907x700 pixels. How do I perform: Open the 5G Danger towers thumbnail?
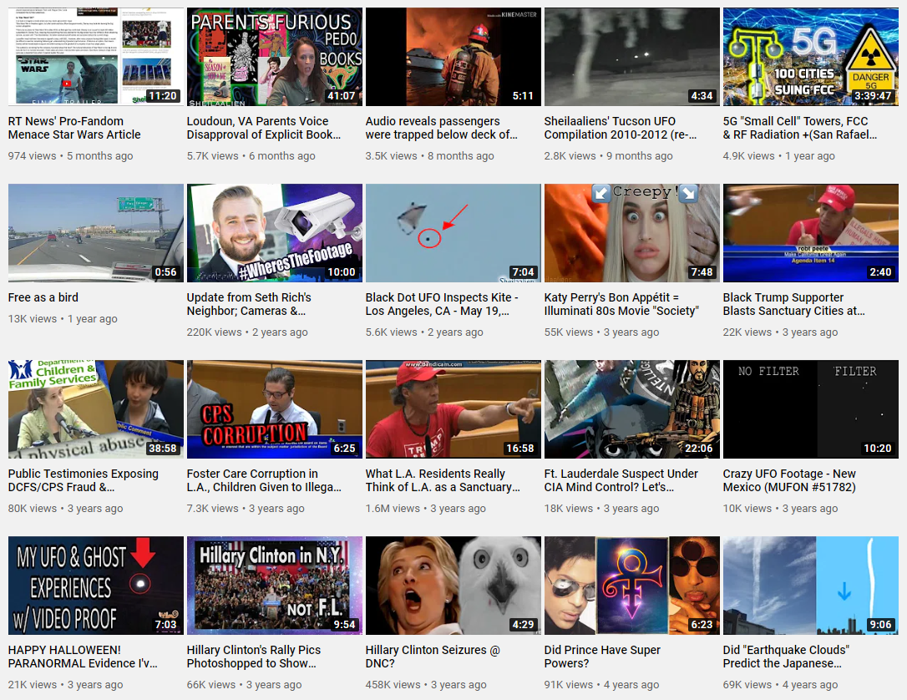click(811, 57)
